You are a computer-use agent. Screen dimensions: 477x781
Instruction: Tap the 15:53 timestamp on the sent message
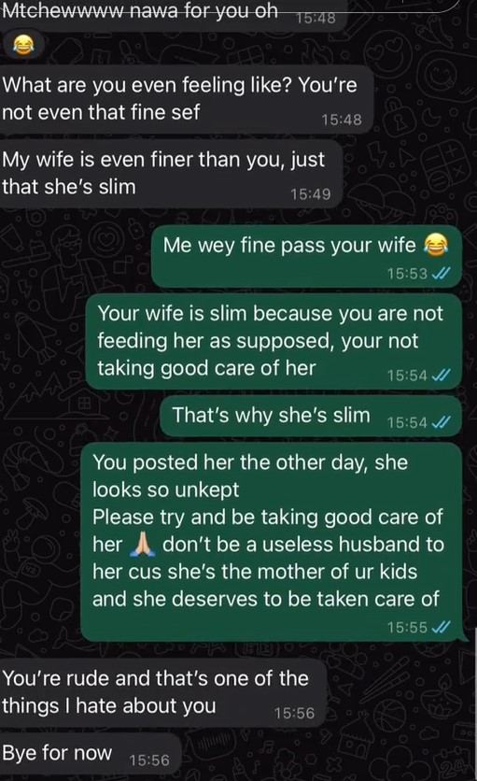point(407,274)
